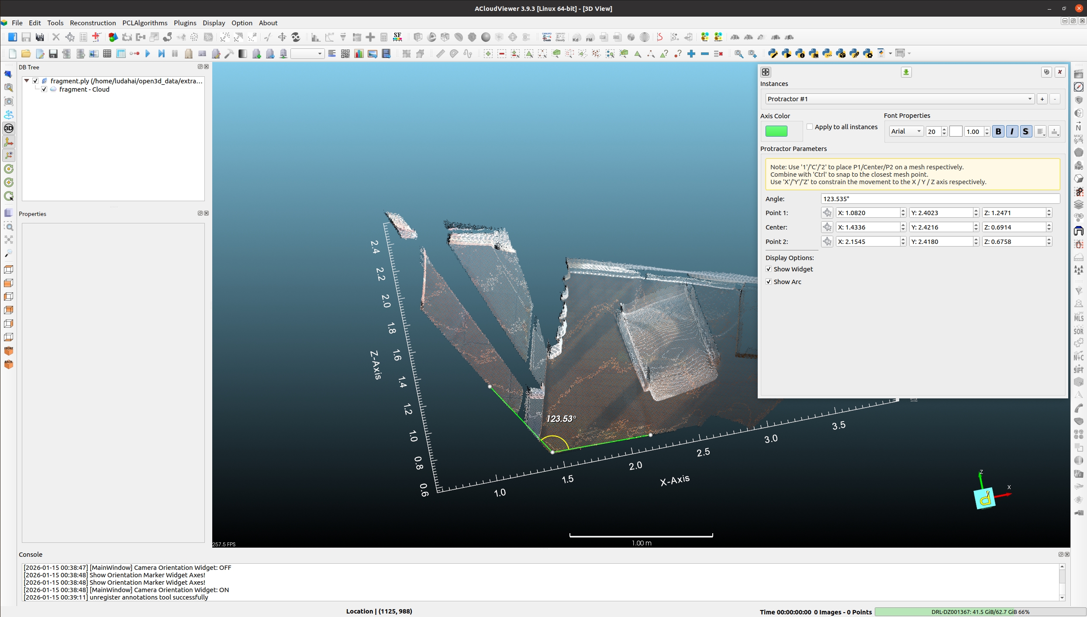
Task: Click the open folder icon in toolbar
Action: coord(26,54)
